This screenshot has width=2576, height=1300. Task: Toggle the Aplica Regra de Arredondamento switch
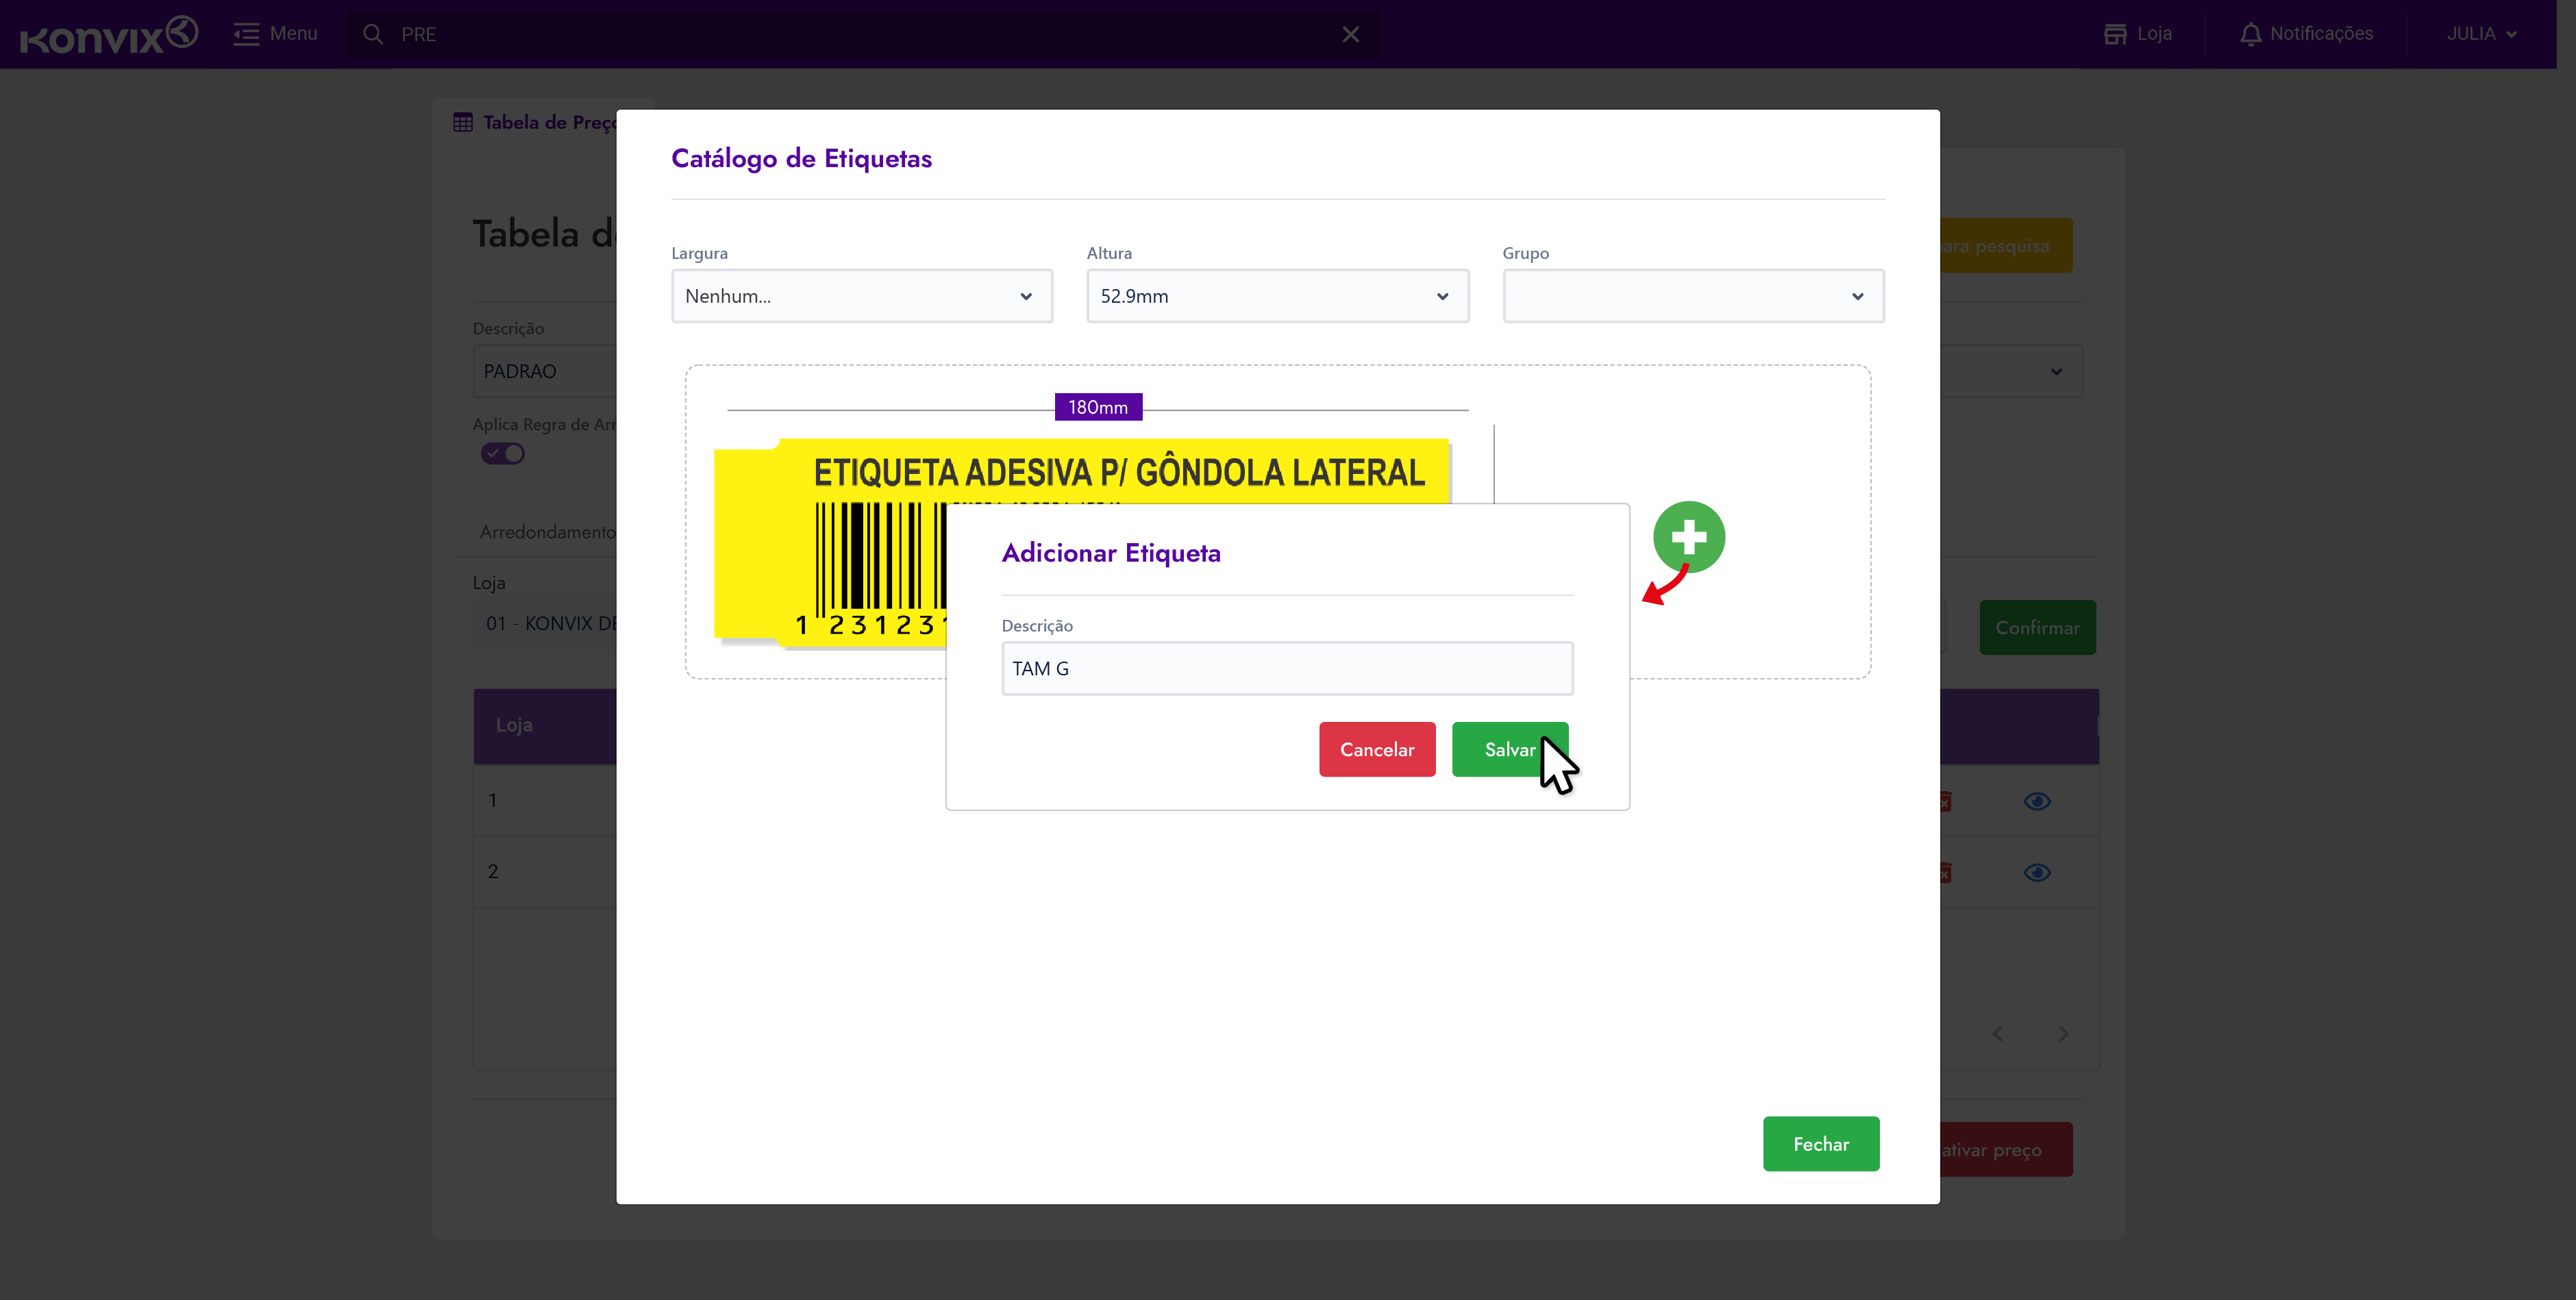503,454
